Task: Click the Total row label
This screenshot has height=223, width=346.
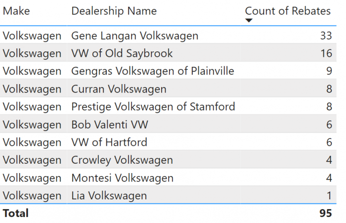Action: (16, 213)
